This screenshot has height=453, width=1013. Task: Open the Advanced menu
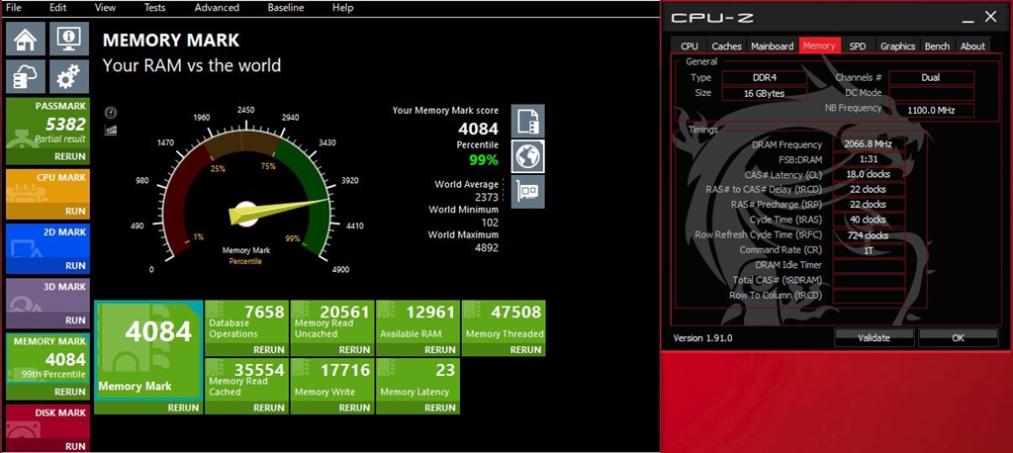point(217,8)
